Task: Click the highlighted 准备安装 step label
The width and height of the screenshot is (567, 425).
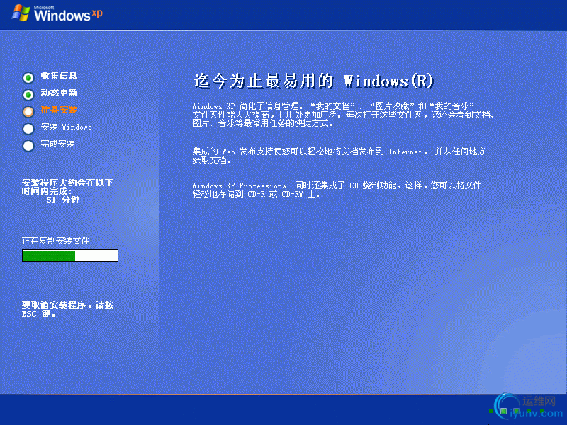Action: click(x=59, y=110)
